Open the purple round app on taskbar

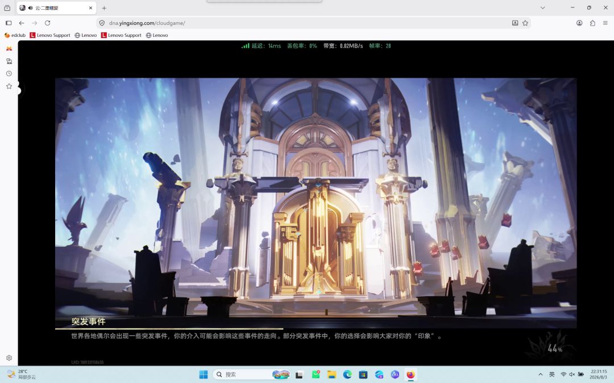[395, 374]
